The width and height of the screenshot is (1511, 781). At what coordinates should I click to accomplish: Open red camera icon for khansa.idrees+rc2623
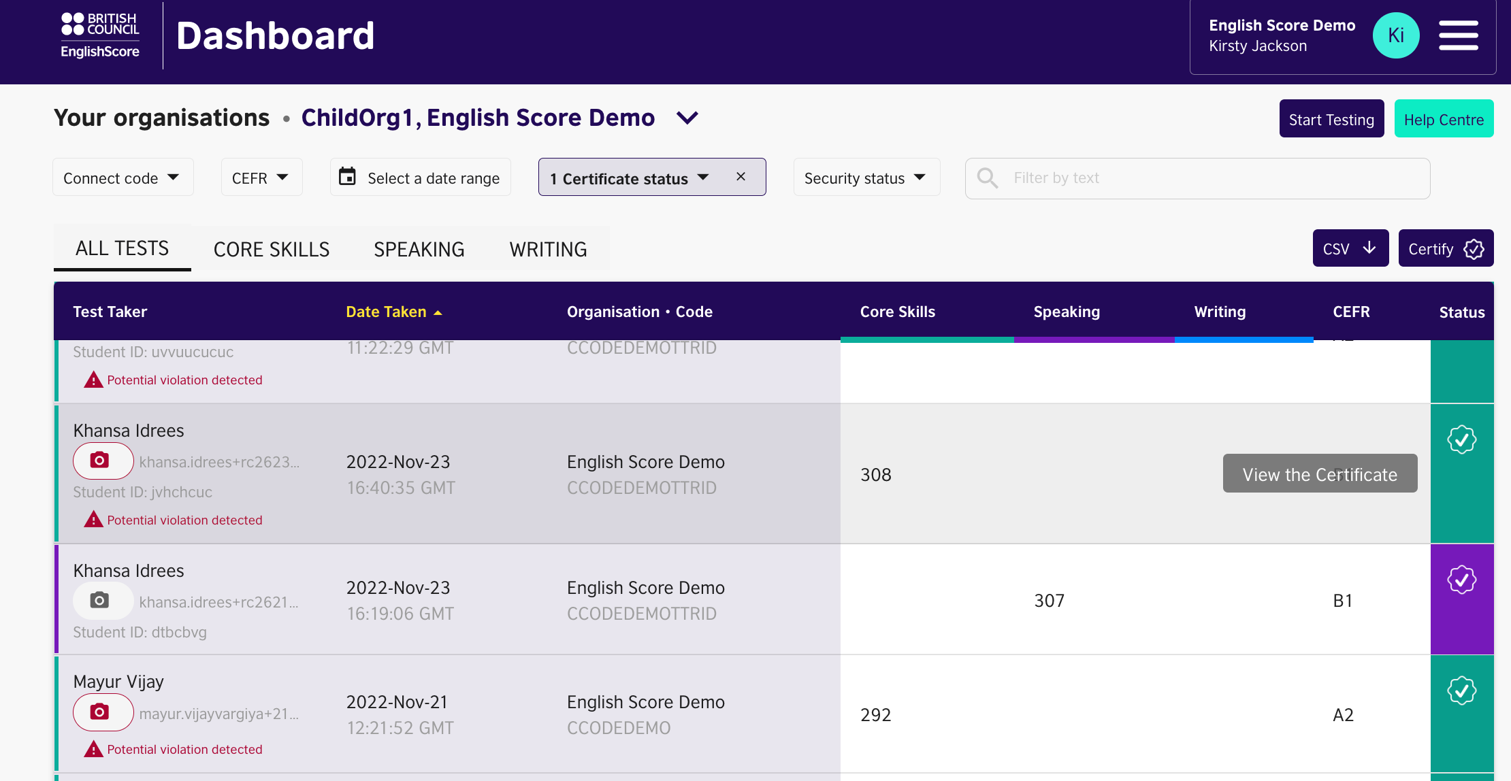(103, 461)
